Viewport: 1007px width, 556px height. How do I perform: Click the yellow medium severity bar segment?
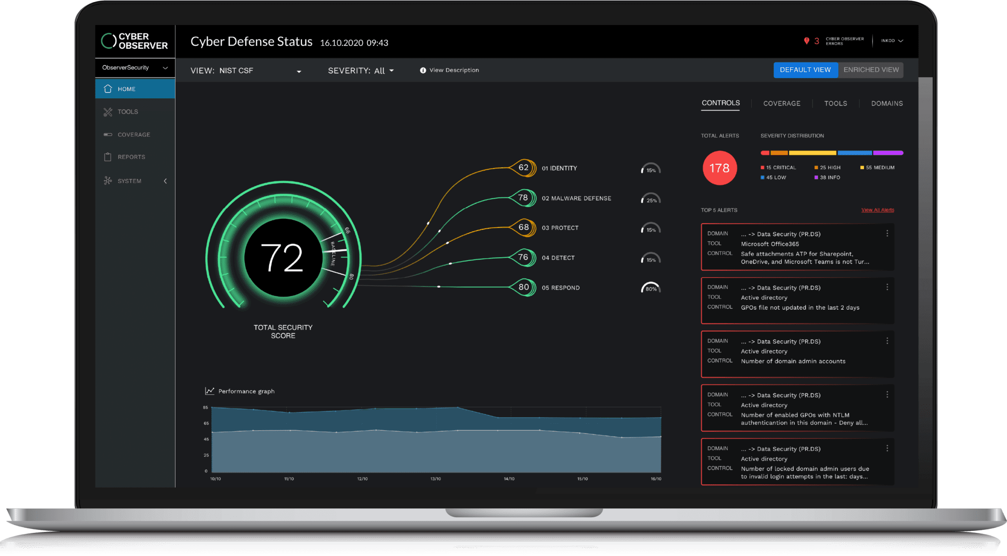[812, 153]
